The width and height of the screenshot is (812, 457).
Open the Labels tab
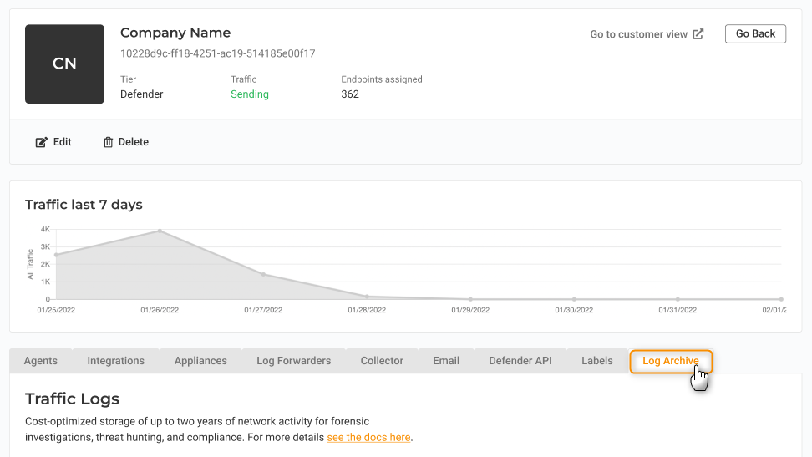point(597,361)
